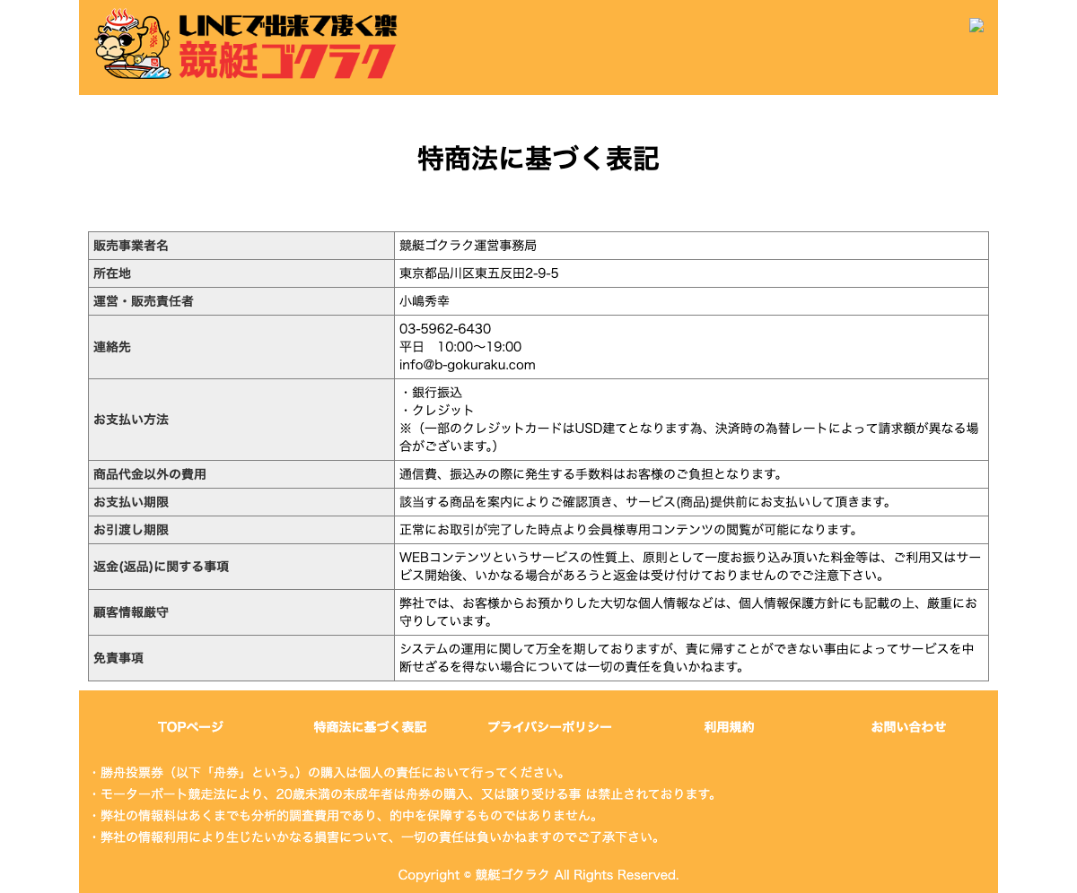This screenshot has height=893, width=1077.
Task: Open プライバシーポリシー footer link
Action: 549,727
